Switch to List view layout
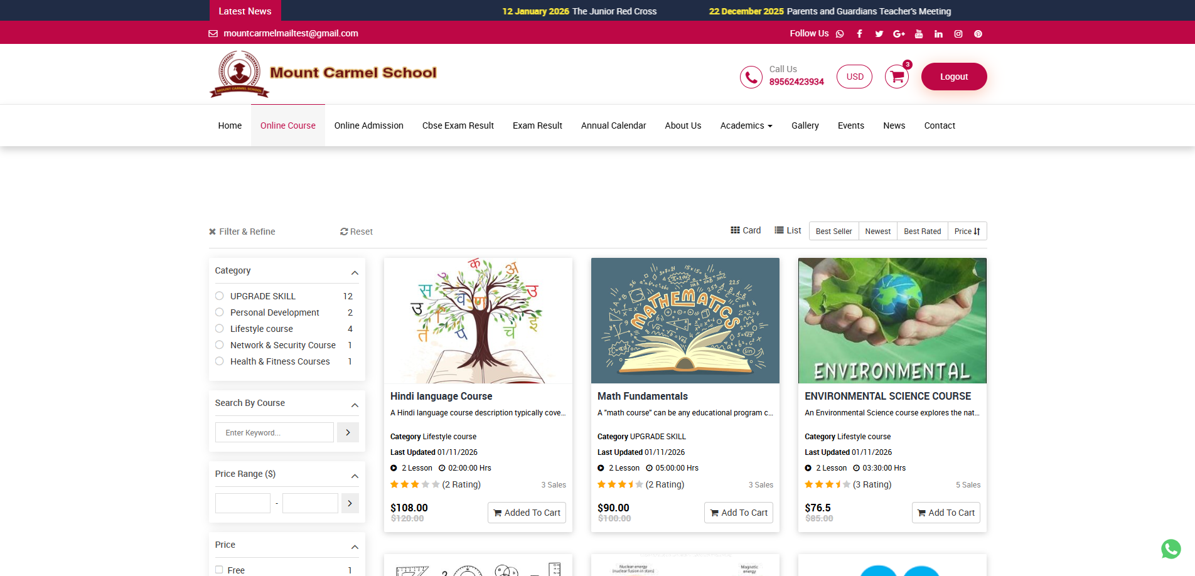The height and width of the screenshot is (576, 1195). tap(788, 230)
